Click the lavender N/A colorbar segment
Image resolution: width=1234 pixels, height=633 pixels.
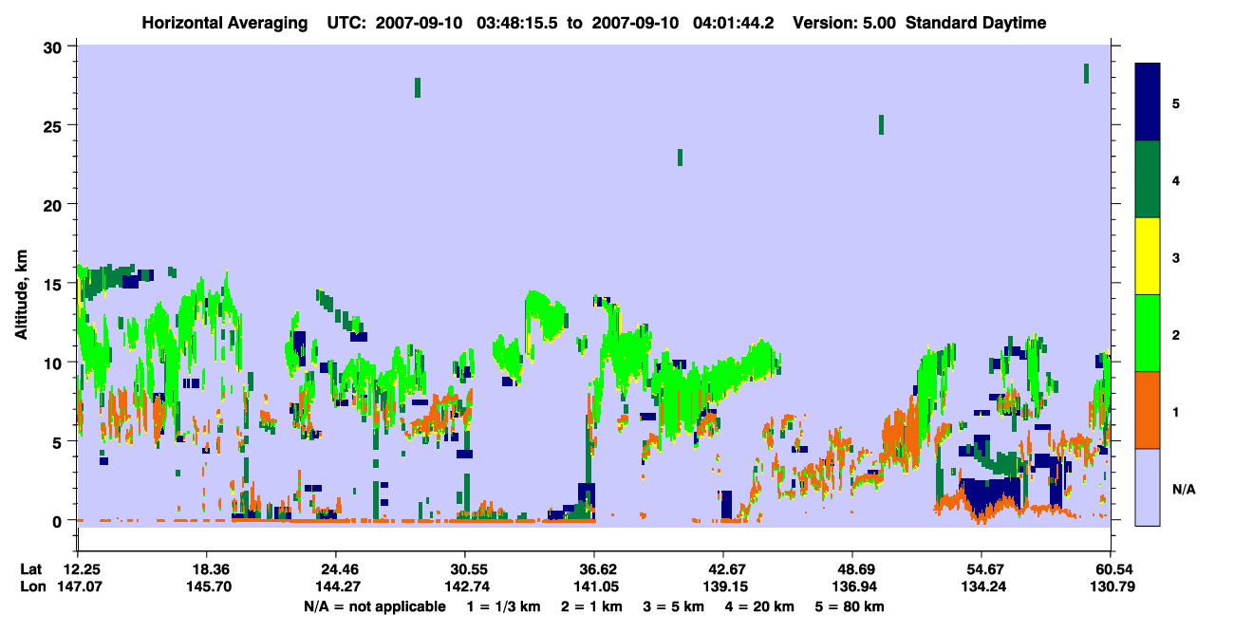pyautogui.click(x=1148, y=487)
